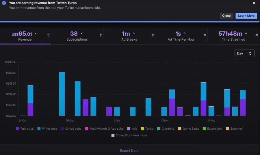Toggle the Prime subs legend swatch
260x155 pixels.
(39, 129)
